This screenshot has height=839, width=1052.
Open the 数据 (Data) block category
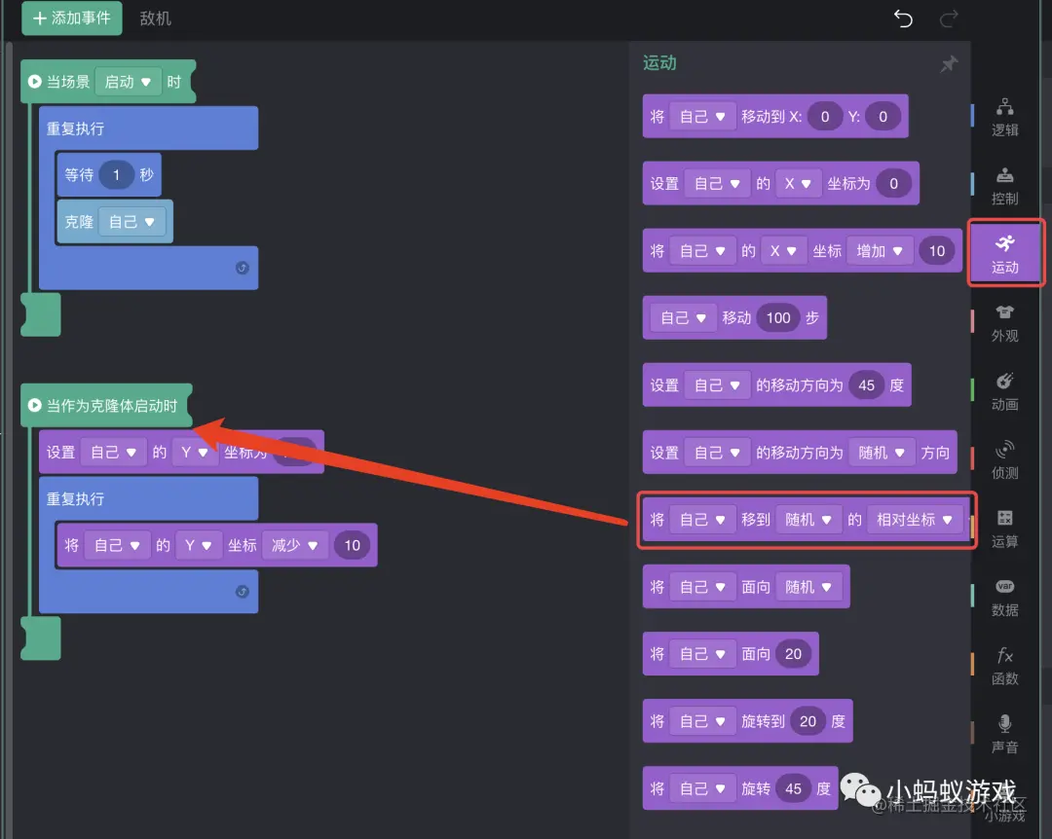tap(1004, 598)
